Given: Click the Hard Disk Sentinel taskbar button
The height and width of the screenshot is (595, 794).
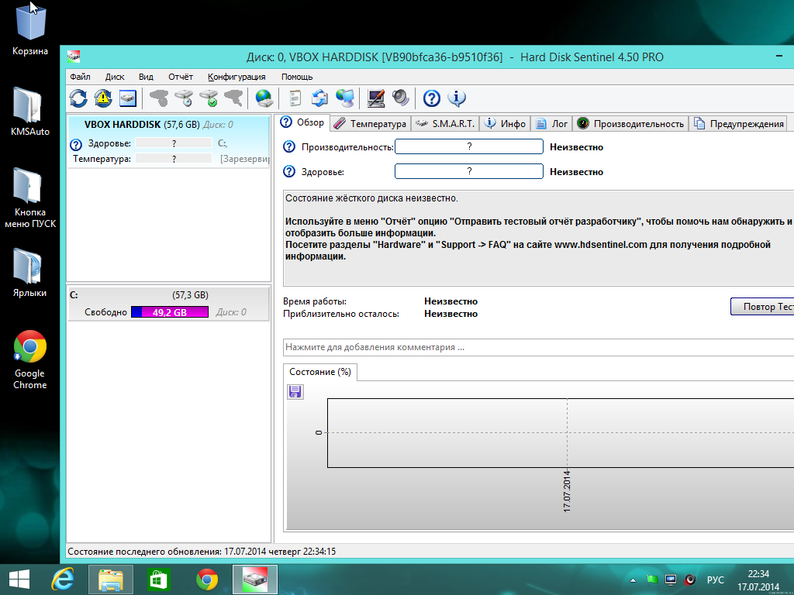Looking at the screenshot, I should click(254, 580).
